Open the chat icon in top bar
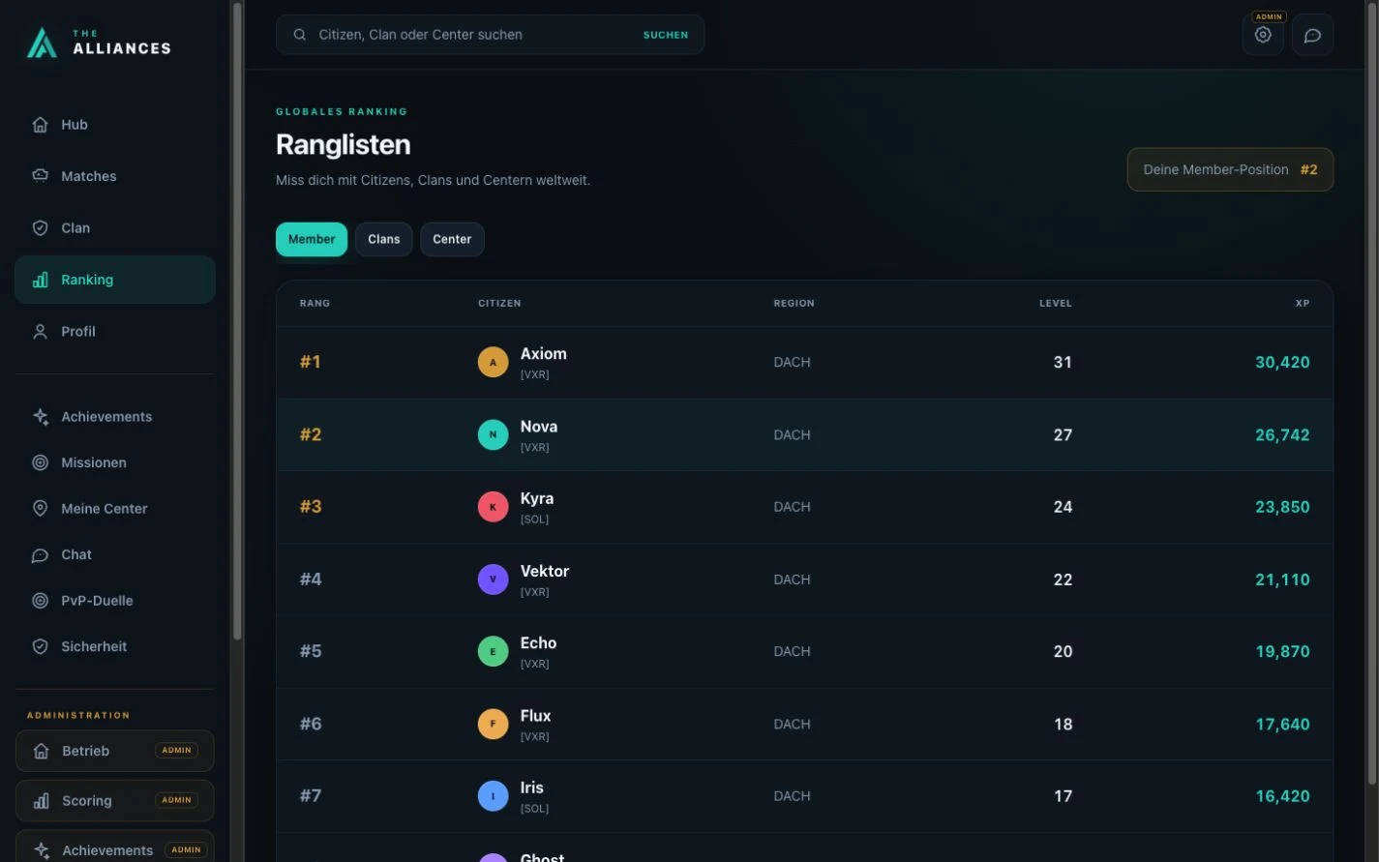Viewport: 1379px width, 862px height. [x=1313, y=35]
